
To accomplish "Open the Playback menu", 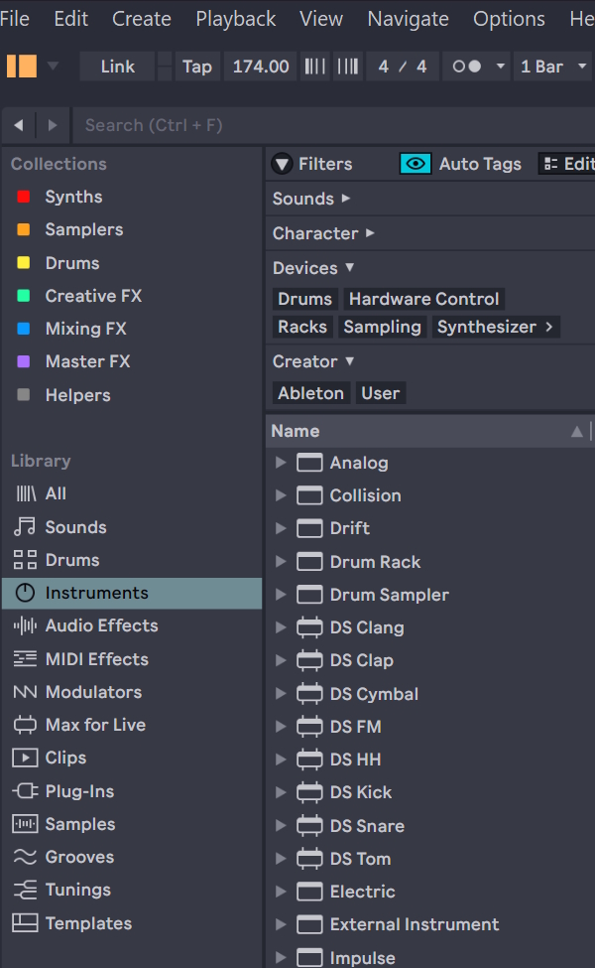I will [x=235, y=19].
